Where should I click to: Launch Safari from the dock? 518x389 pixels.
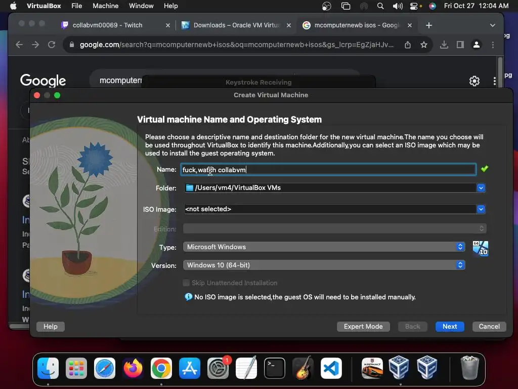[105, 368]
